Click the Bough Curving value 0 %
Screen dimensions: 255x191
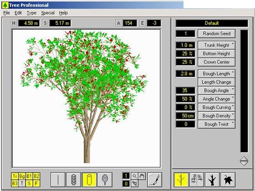coord(185,107)
